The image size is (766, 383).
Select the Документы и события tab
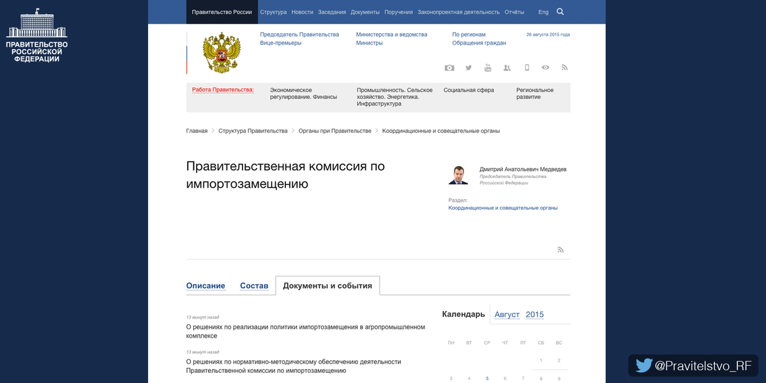click(327, 286)
